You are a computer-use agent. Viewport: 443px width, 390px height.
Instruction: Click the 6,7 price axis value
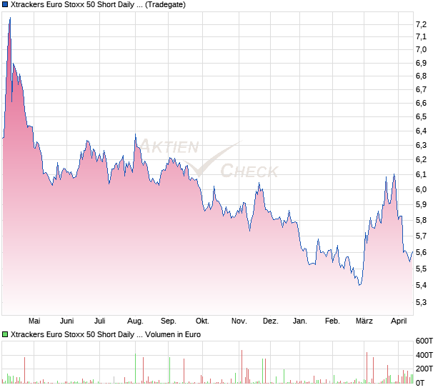[422, 89]
